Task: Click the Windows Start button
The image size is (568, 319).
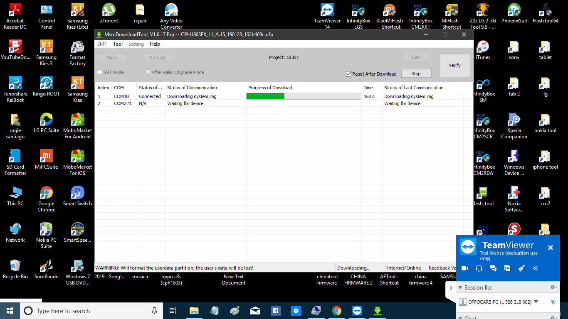Action: coord(10,311)
